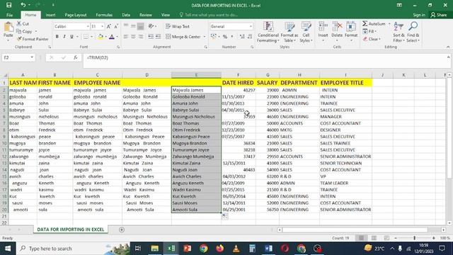
Task: Toggle align text left
Action: click(126, 37)
